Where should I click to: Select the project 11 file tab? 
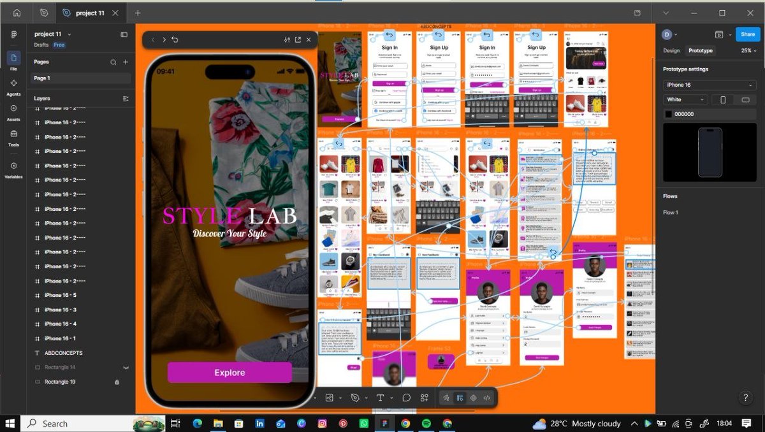[90, 13]
